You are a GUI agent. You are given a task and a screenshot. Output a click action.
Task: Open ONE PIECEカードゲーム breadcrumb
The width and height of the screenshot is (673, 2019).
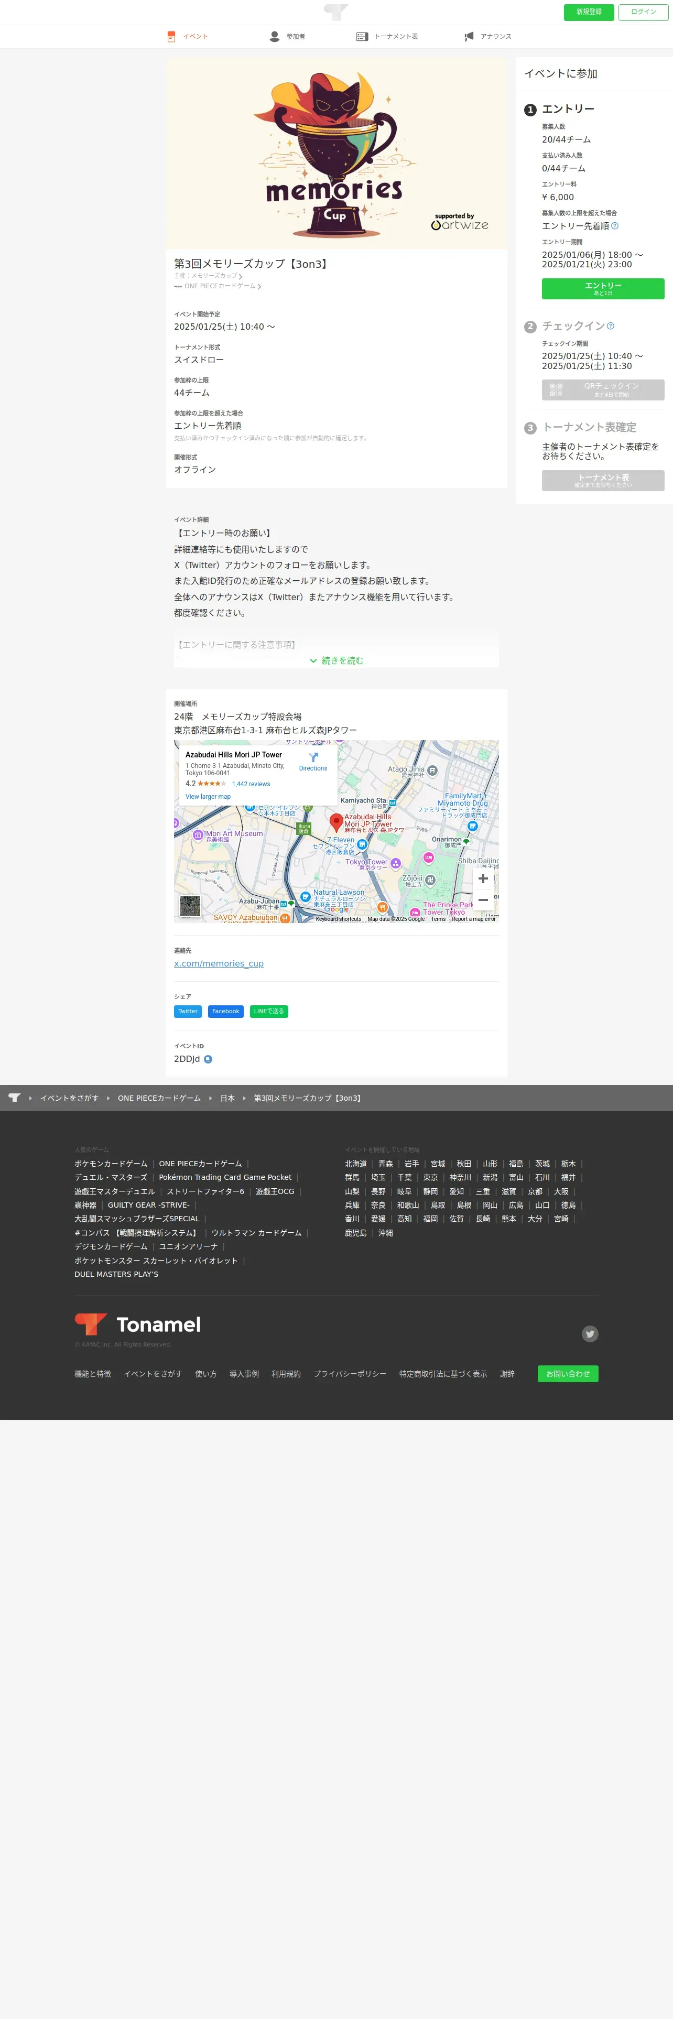click(x=159, y=1098)
